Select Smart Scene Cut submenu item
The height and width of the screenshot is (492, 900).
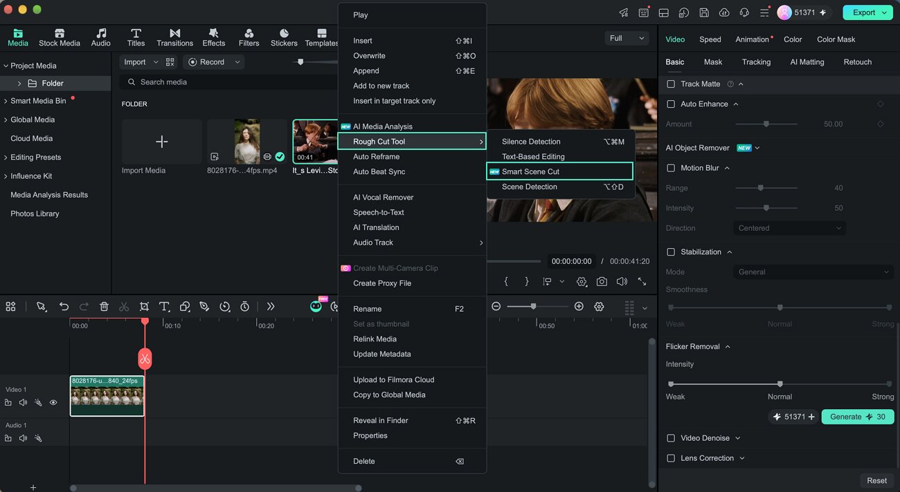tap(559, 171)
